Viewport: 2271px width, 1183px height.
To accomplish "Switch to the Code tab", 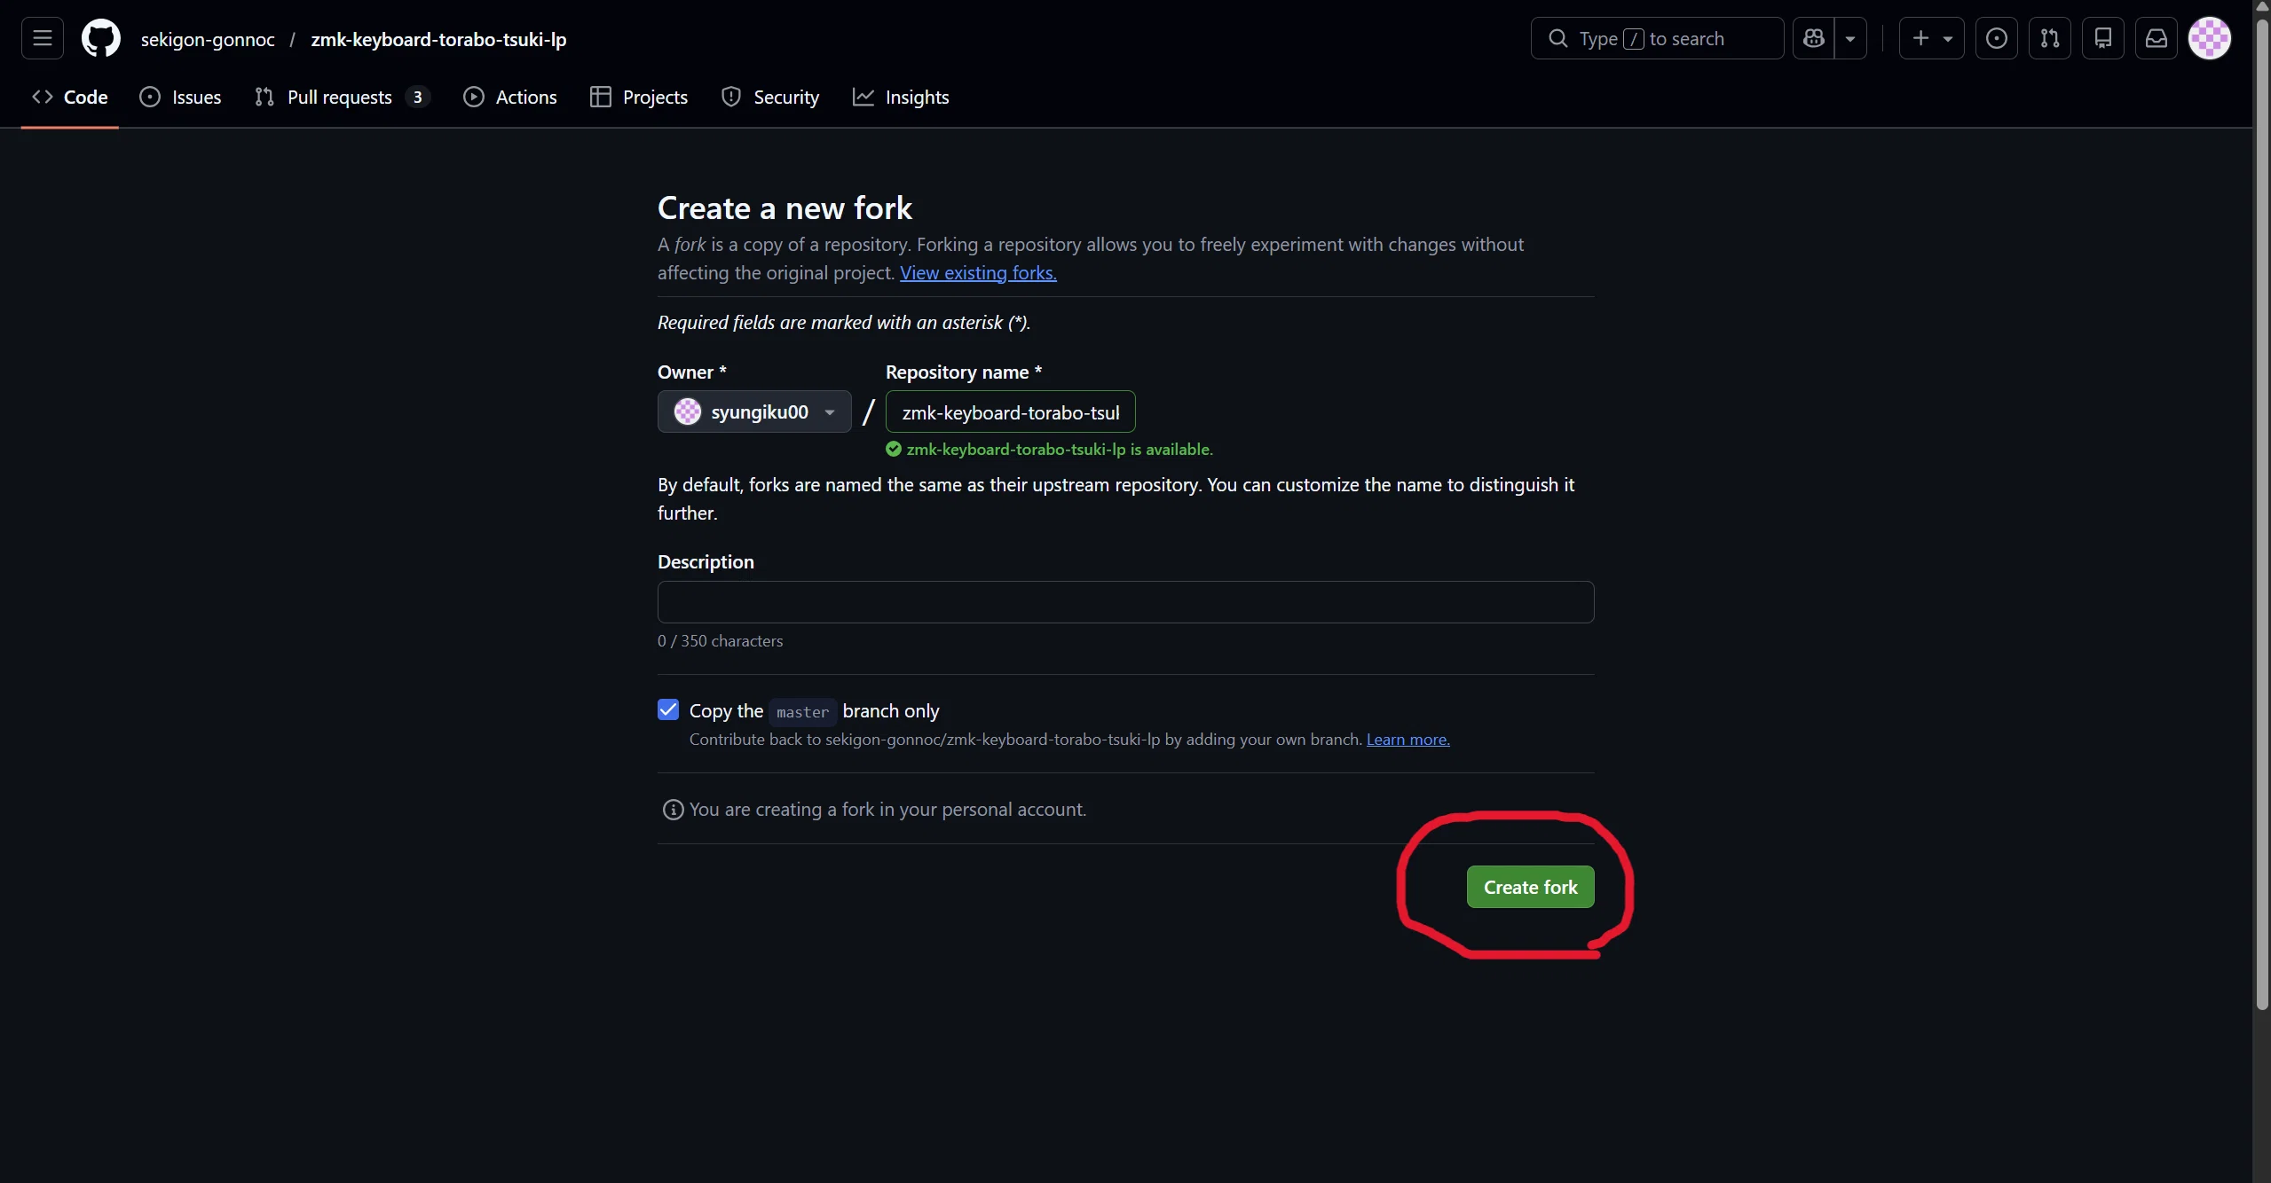I will click(70, 98).
